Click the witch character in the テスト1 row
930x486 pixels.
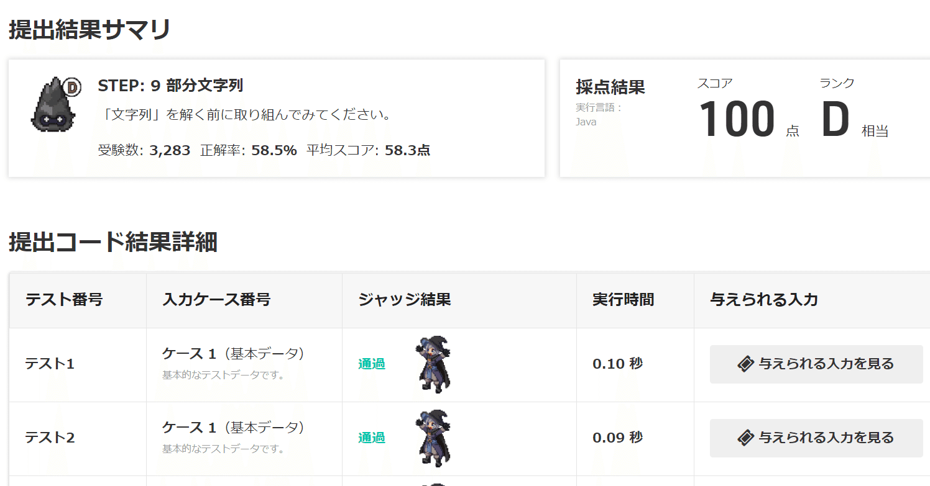click(x=433, y=364)
